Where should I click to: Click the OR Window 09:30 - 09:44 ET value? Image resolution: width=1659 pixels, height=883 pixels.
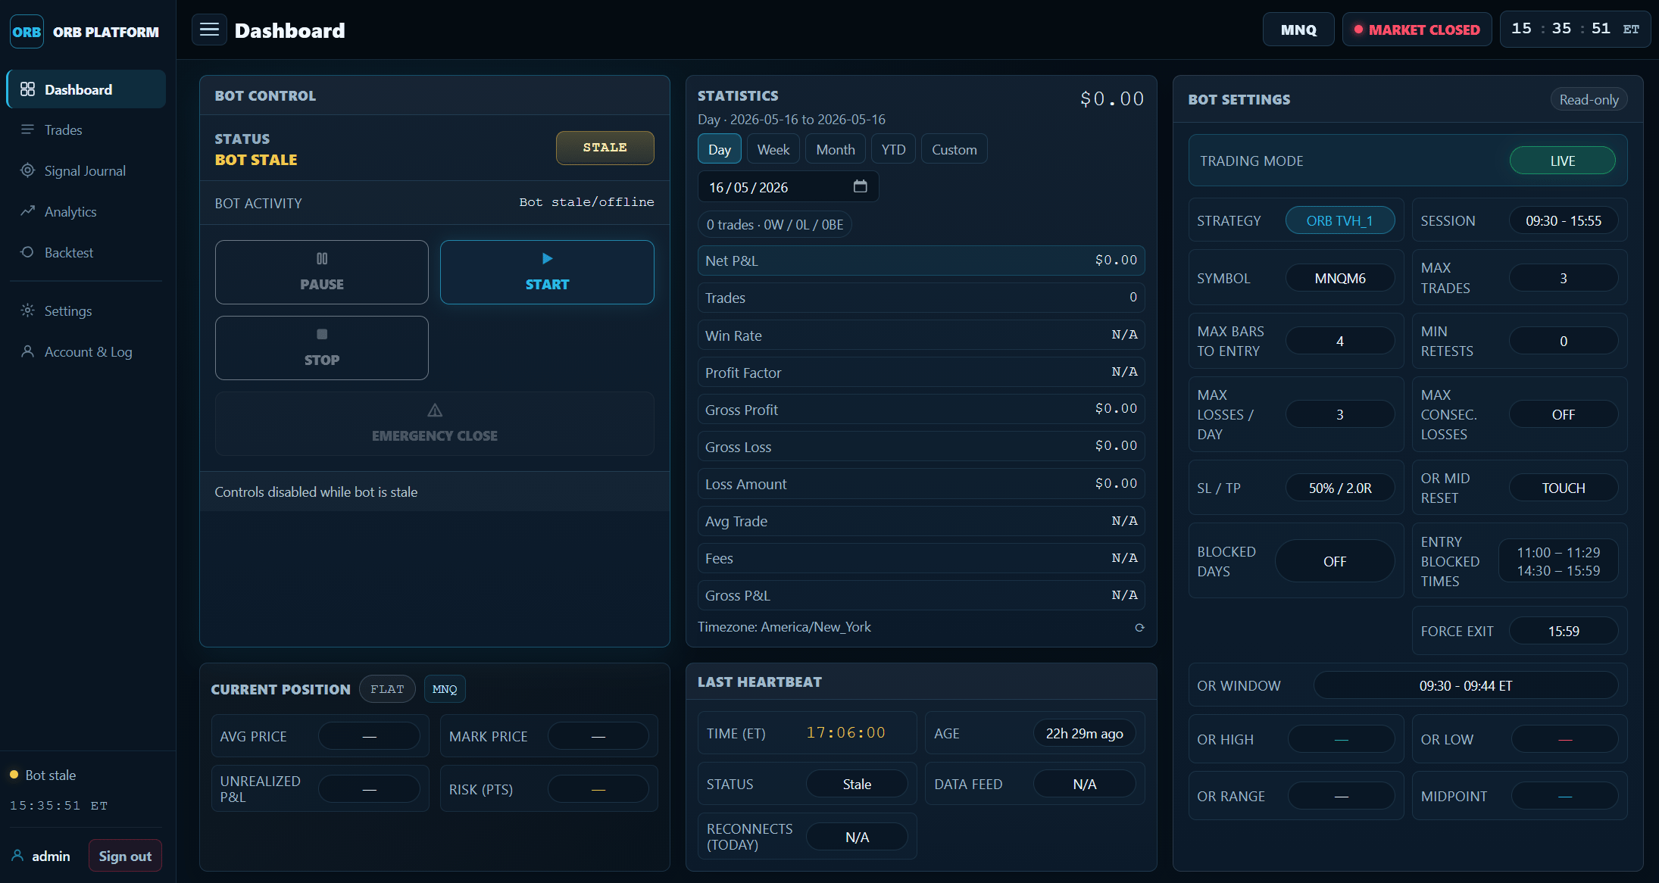(1465, 685)
